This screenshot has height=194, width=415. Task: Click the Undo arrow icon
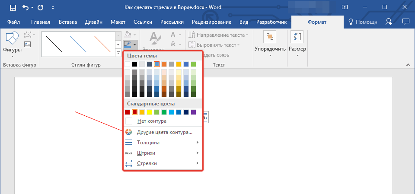click(x=26, y=7)
